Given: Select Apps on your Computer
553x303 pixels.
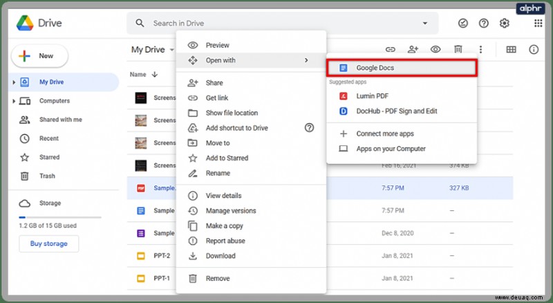Looking at the screenshot, I should click(402, 149).
